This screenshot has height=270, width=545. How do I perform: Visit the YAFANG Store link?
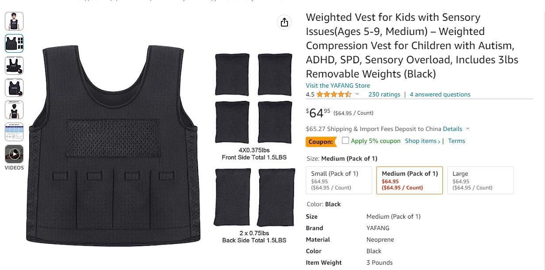pos(338,85)
